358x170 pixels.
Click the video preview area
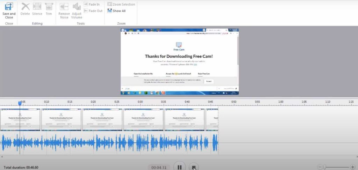180,61
